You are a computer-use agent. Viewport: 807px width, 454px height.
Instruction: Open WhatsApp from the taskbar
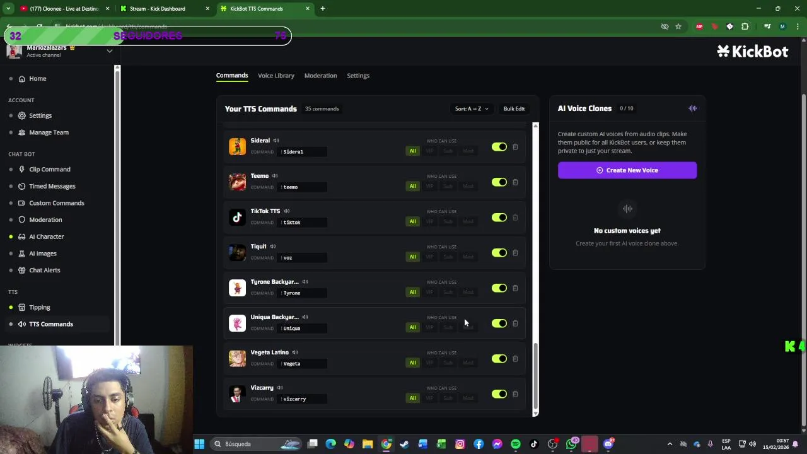[571, 444]
